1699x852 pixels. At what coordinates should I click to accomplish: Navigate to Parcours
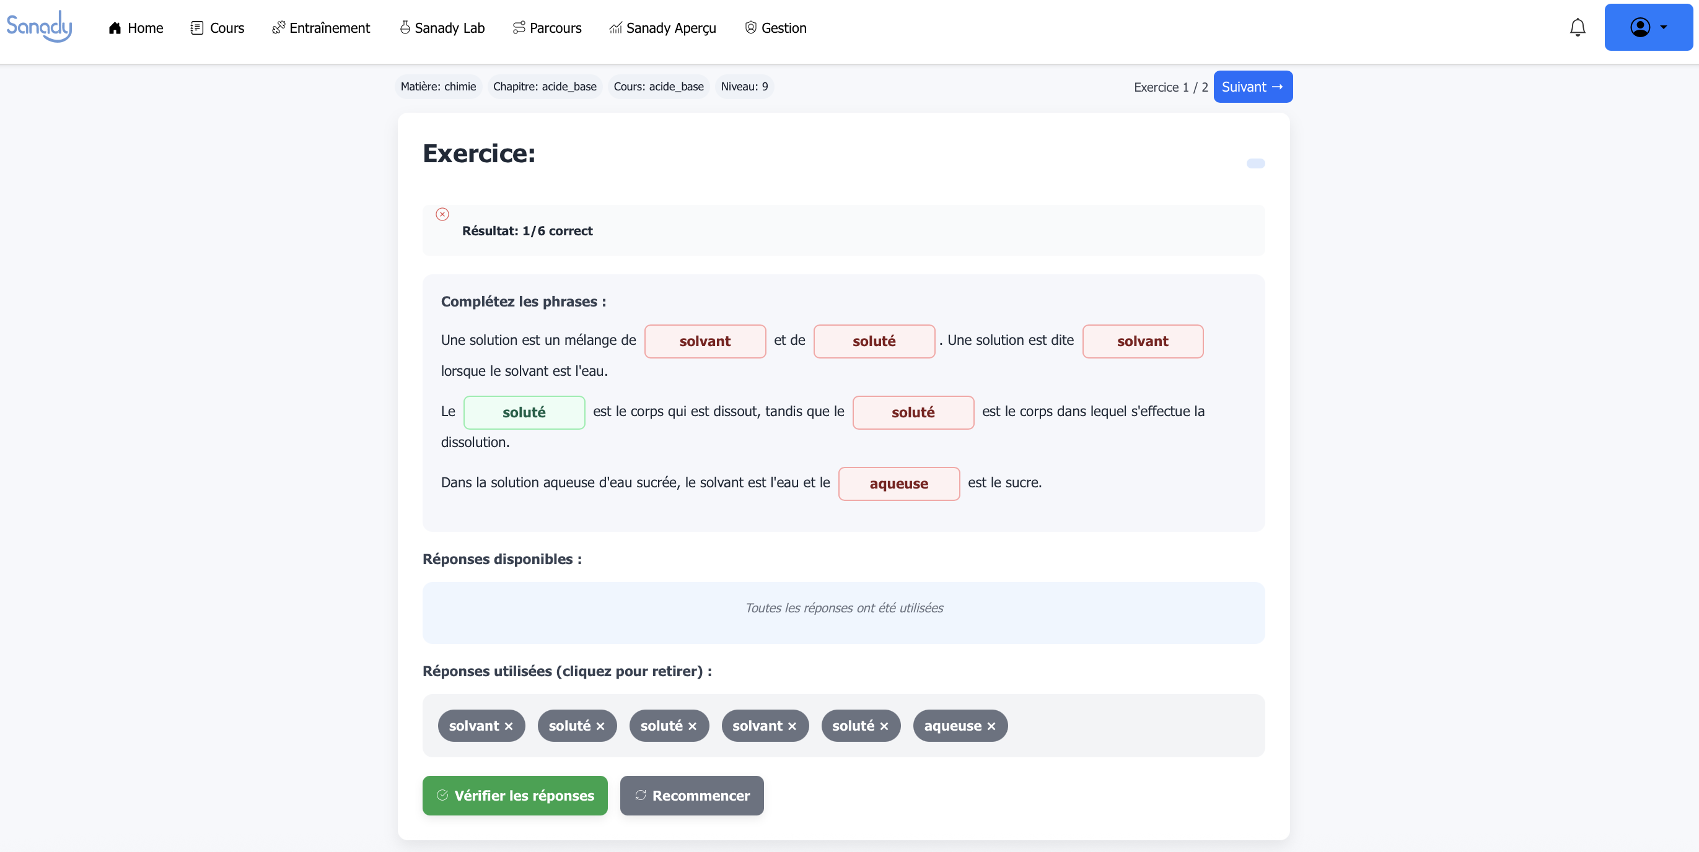pyautogui.click(x=547, y=28)
